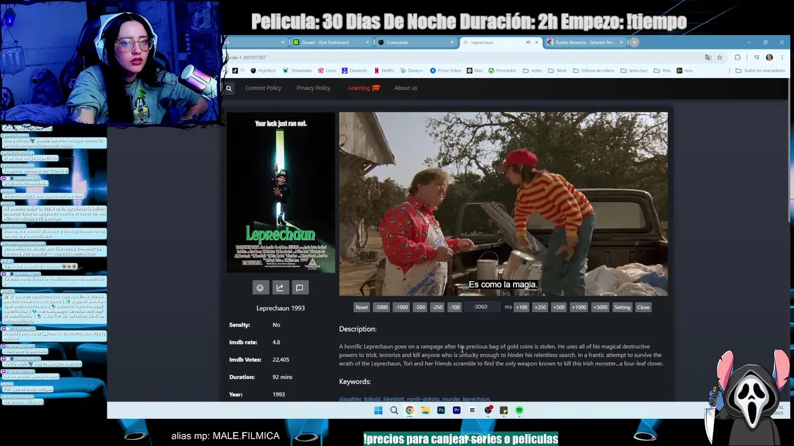
Task: Open File Explorer from the taskbar
Action: (425, 410)
